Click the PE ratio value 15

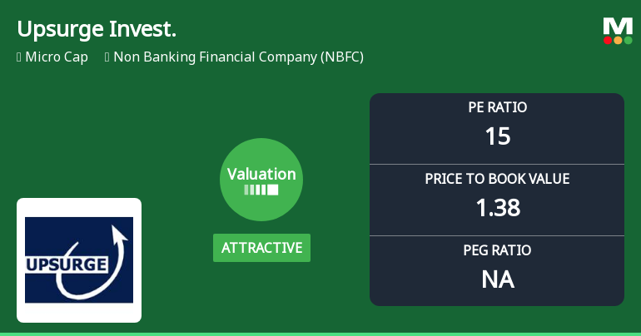(497, 136)
